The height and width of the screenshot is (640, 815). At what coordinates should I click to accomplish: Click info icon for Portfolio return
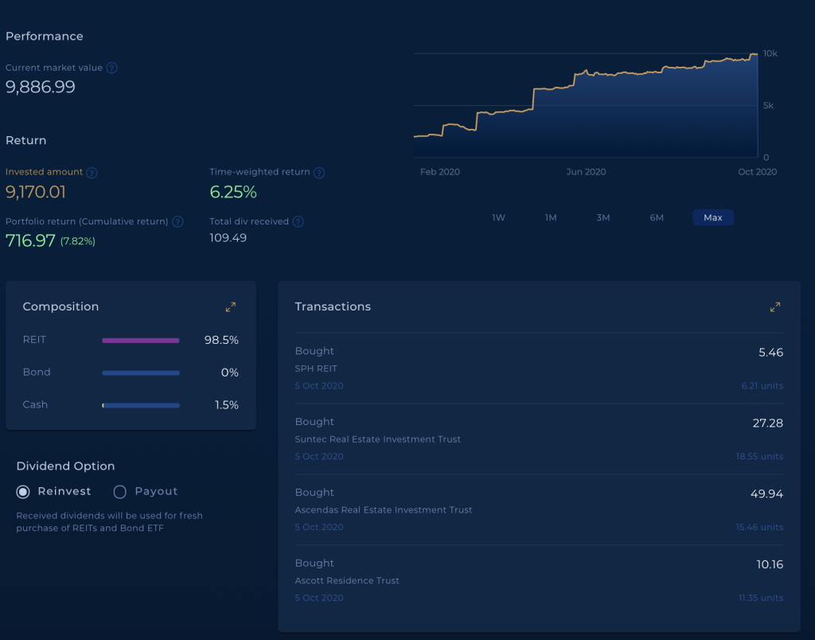pyautogui.click(x=177, y=222)
